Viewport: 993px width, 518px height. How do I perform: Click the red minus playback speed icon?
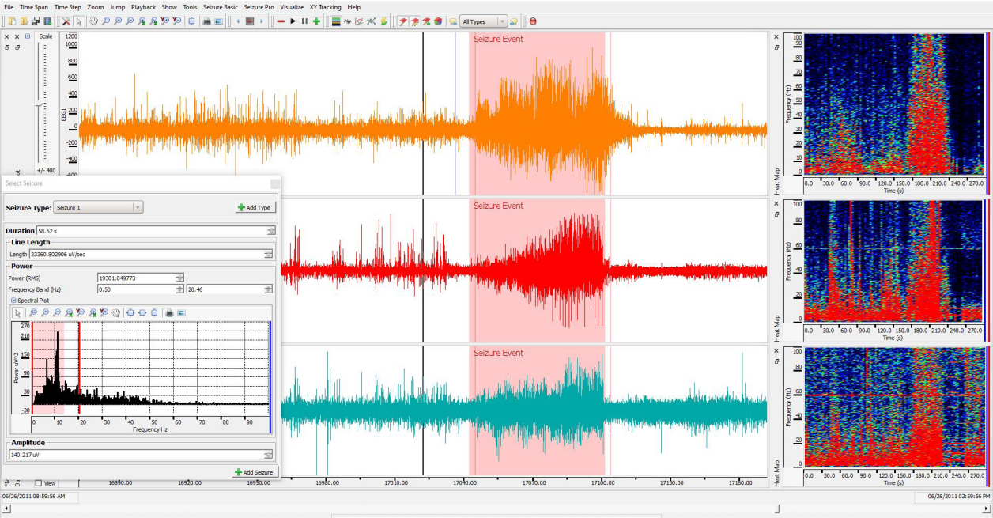pos(280,21)
